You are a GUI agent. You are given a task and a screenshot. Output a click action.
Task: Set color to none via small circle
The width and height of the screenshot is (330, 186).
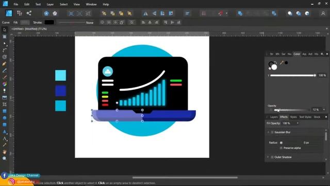pos(270,69)
